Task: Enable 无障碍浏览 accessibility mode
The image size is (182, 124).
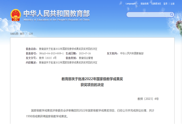Action: 156,4
